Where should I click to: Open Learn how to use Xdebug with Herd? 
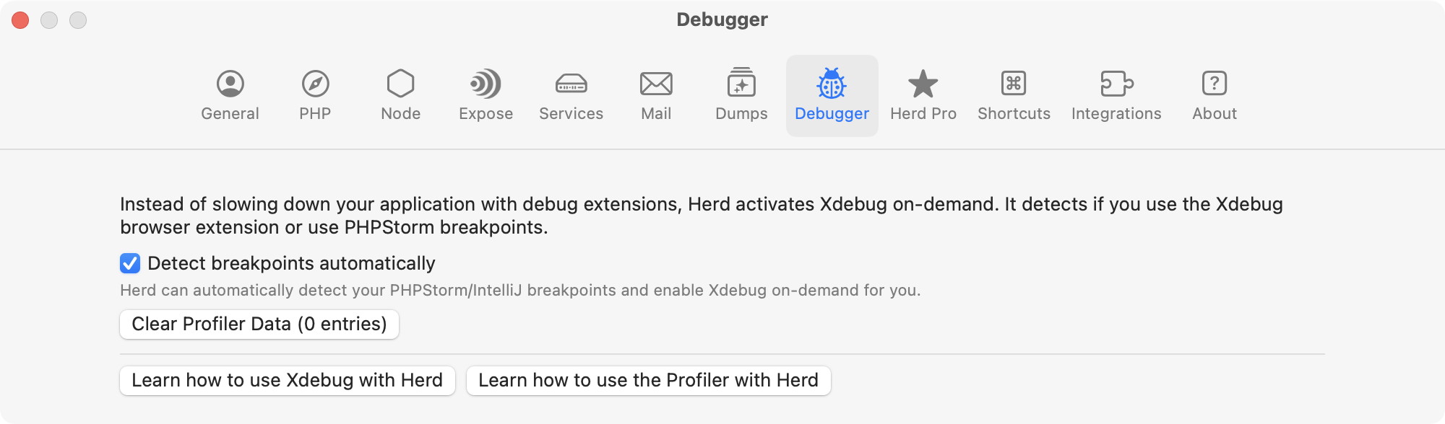287,380
